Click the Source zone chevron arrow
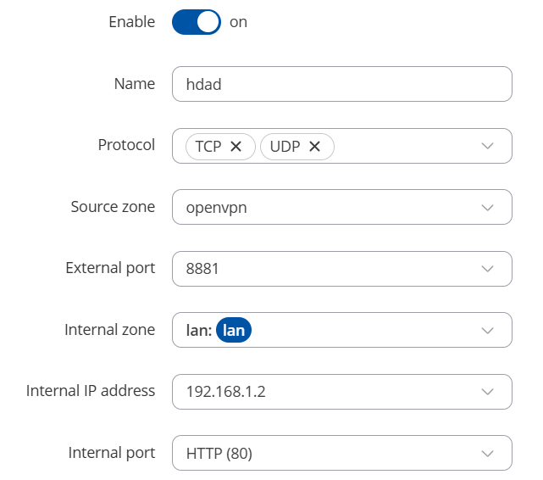 point(487,208)
